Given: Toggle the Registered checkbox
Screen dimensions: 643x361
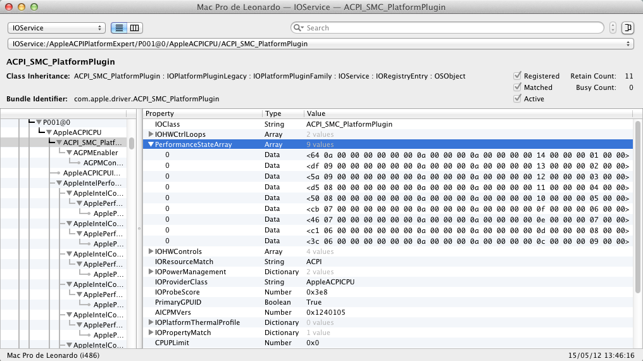Looking at the screenshot, I should (x=518, y=75).
